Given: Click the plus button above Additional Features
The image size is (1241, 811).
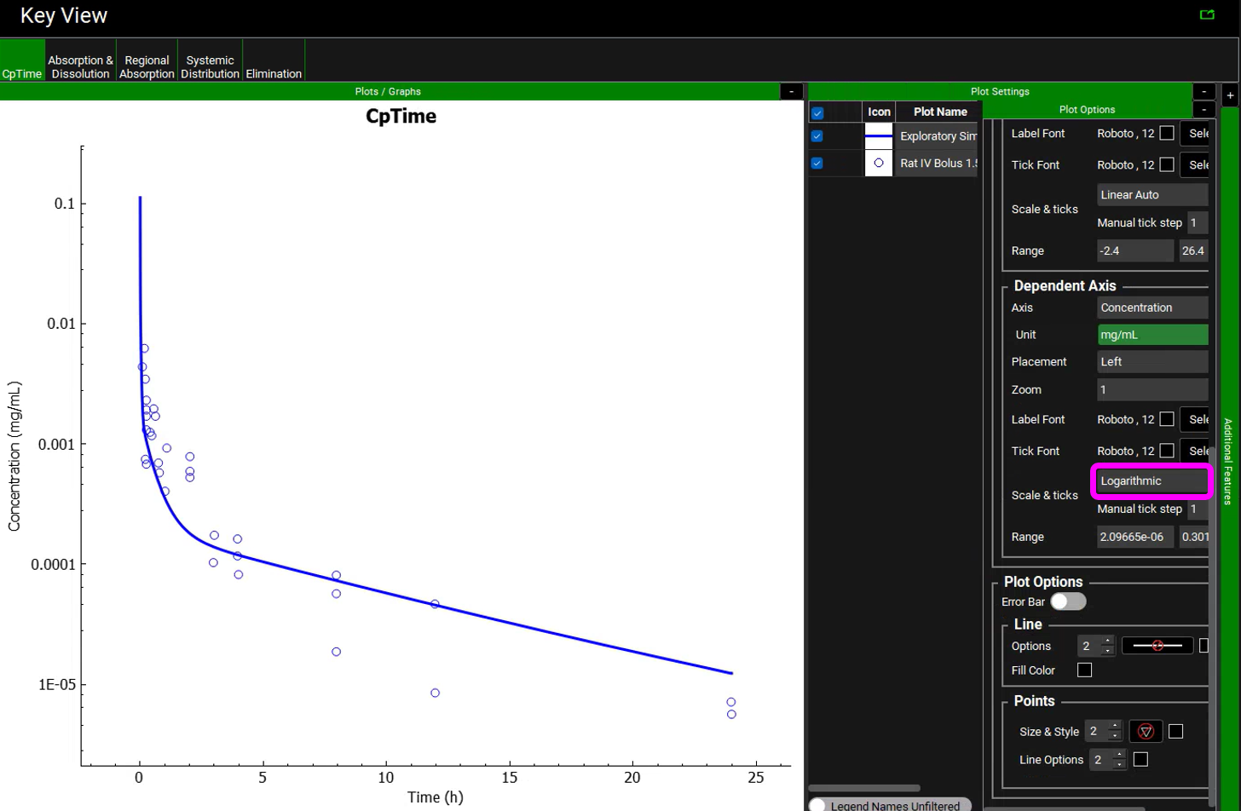Looking at the screenshot, I should (1230, 94).
